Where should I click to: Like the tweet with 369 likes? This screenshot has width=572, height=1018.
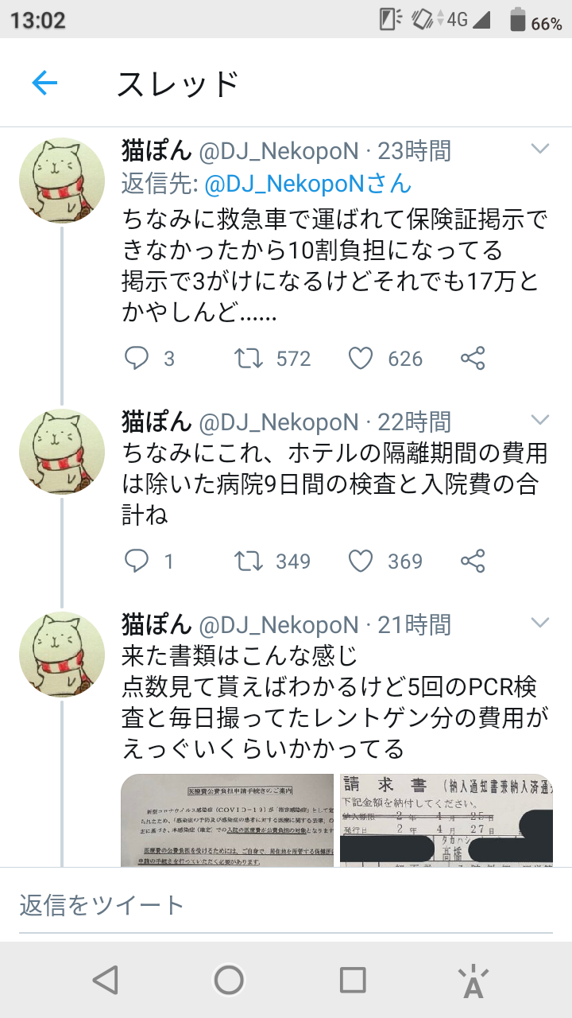coord(361,561)
